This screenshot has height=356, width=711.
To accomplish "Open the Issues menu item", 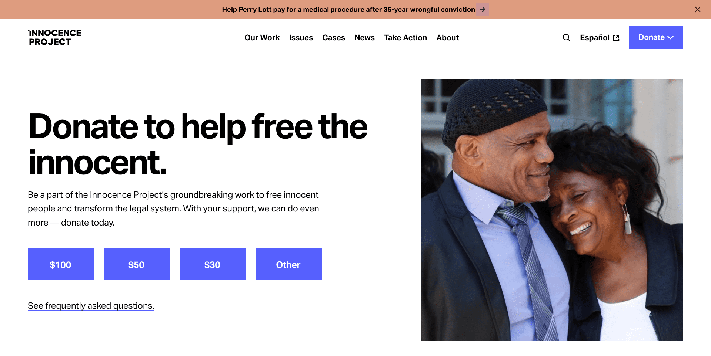I will (301, 38).
